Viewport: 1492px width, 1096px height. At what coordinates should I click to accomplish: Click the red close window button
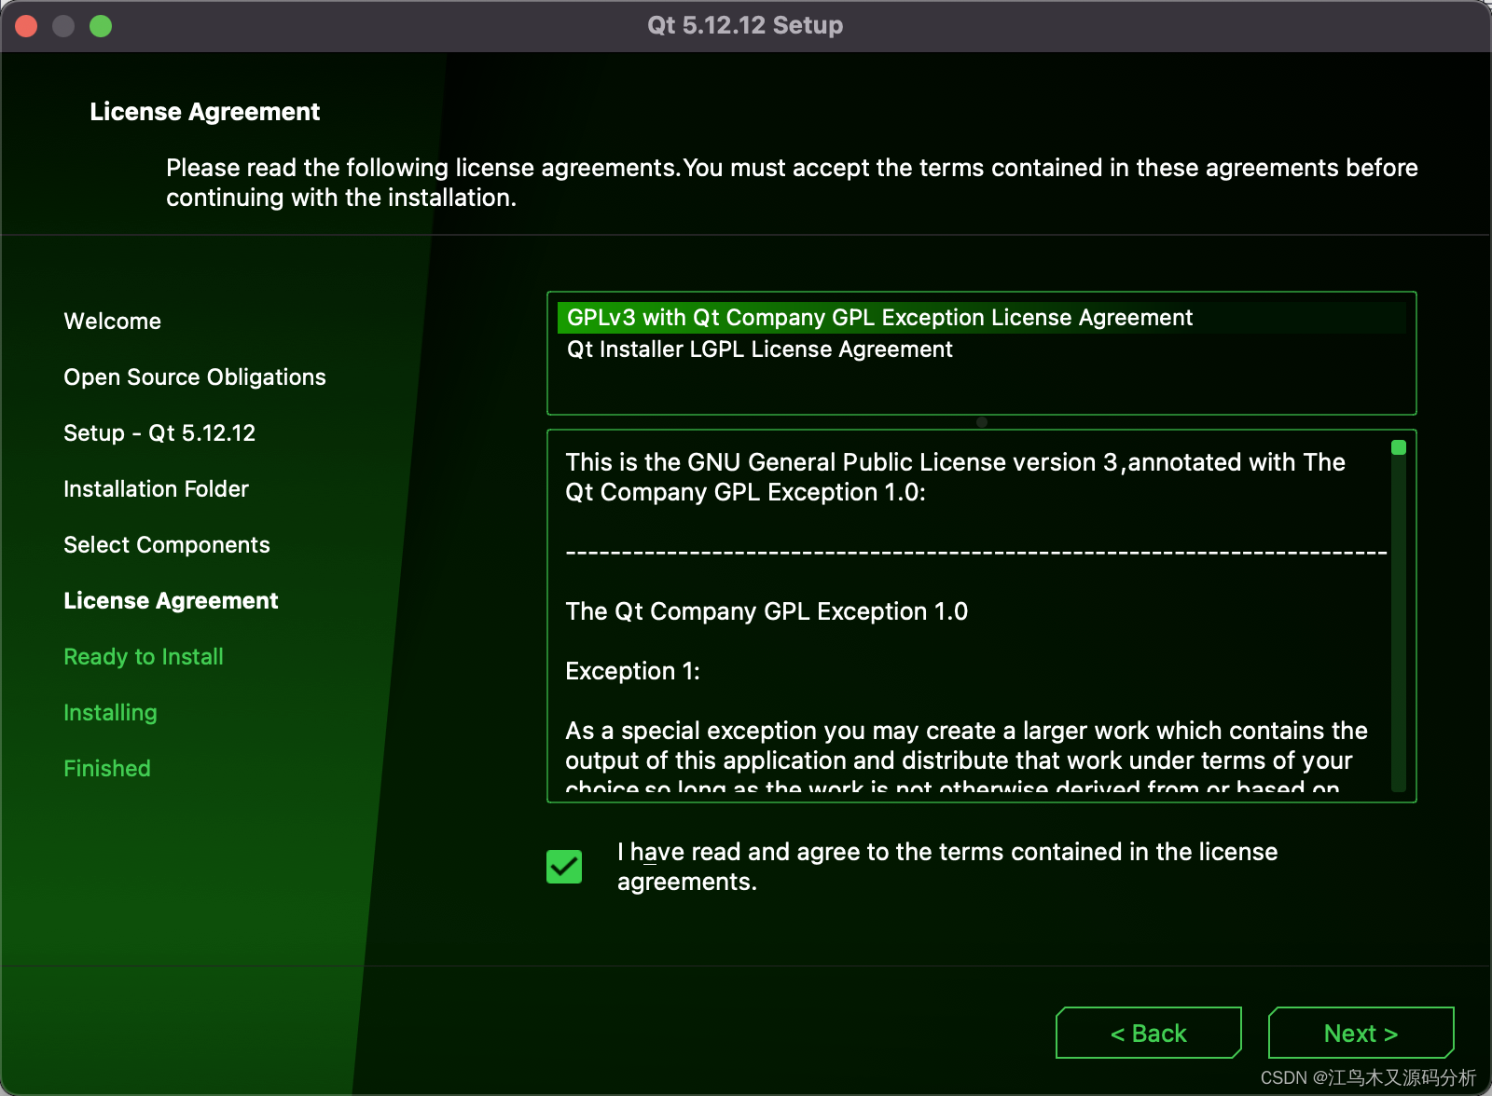[27, 26]
